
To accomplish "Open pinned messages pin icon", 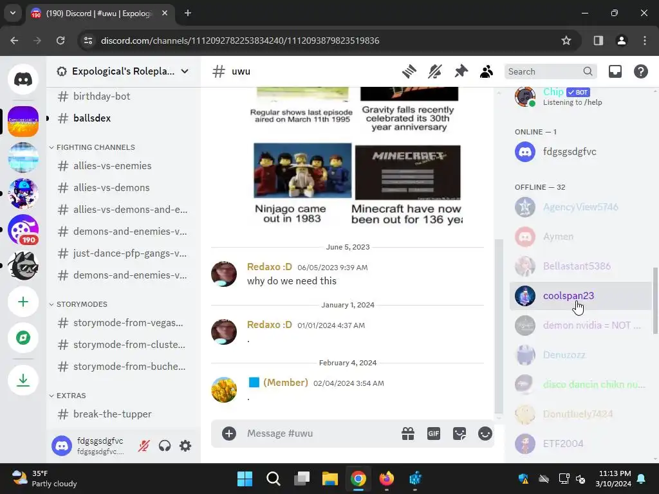I will click(461, 71).
